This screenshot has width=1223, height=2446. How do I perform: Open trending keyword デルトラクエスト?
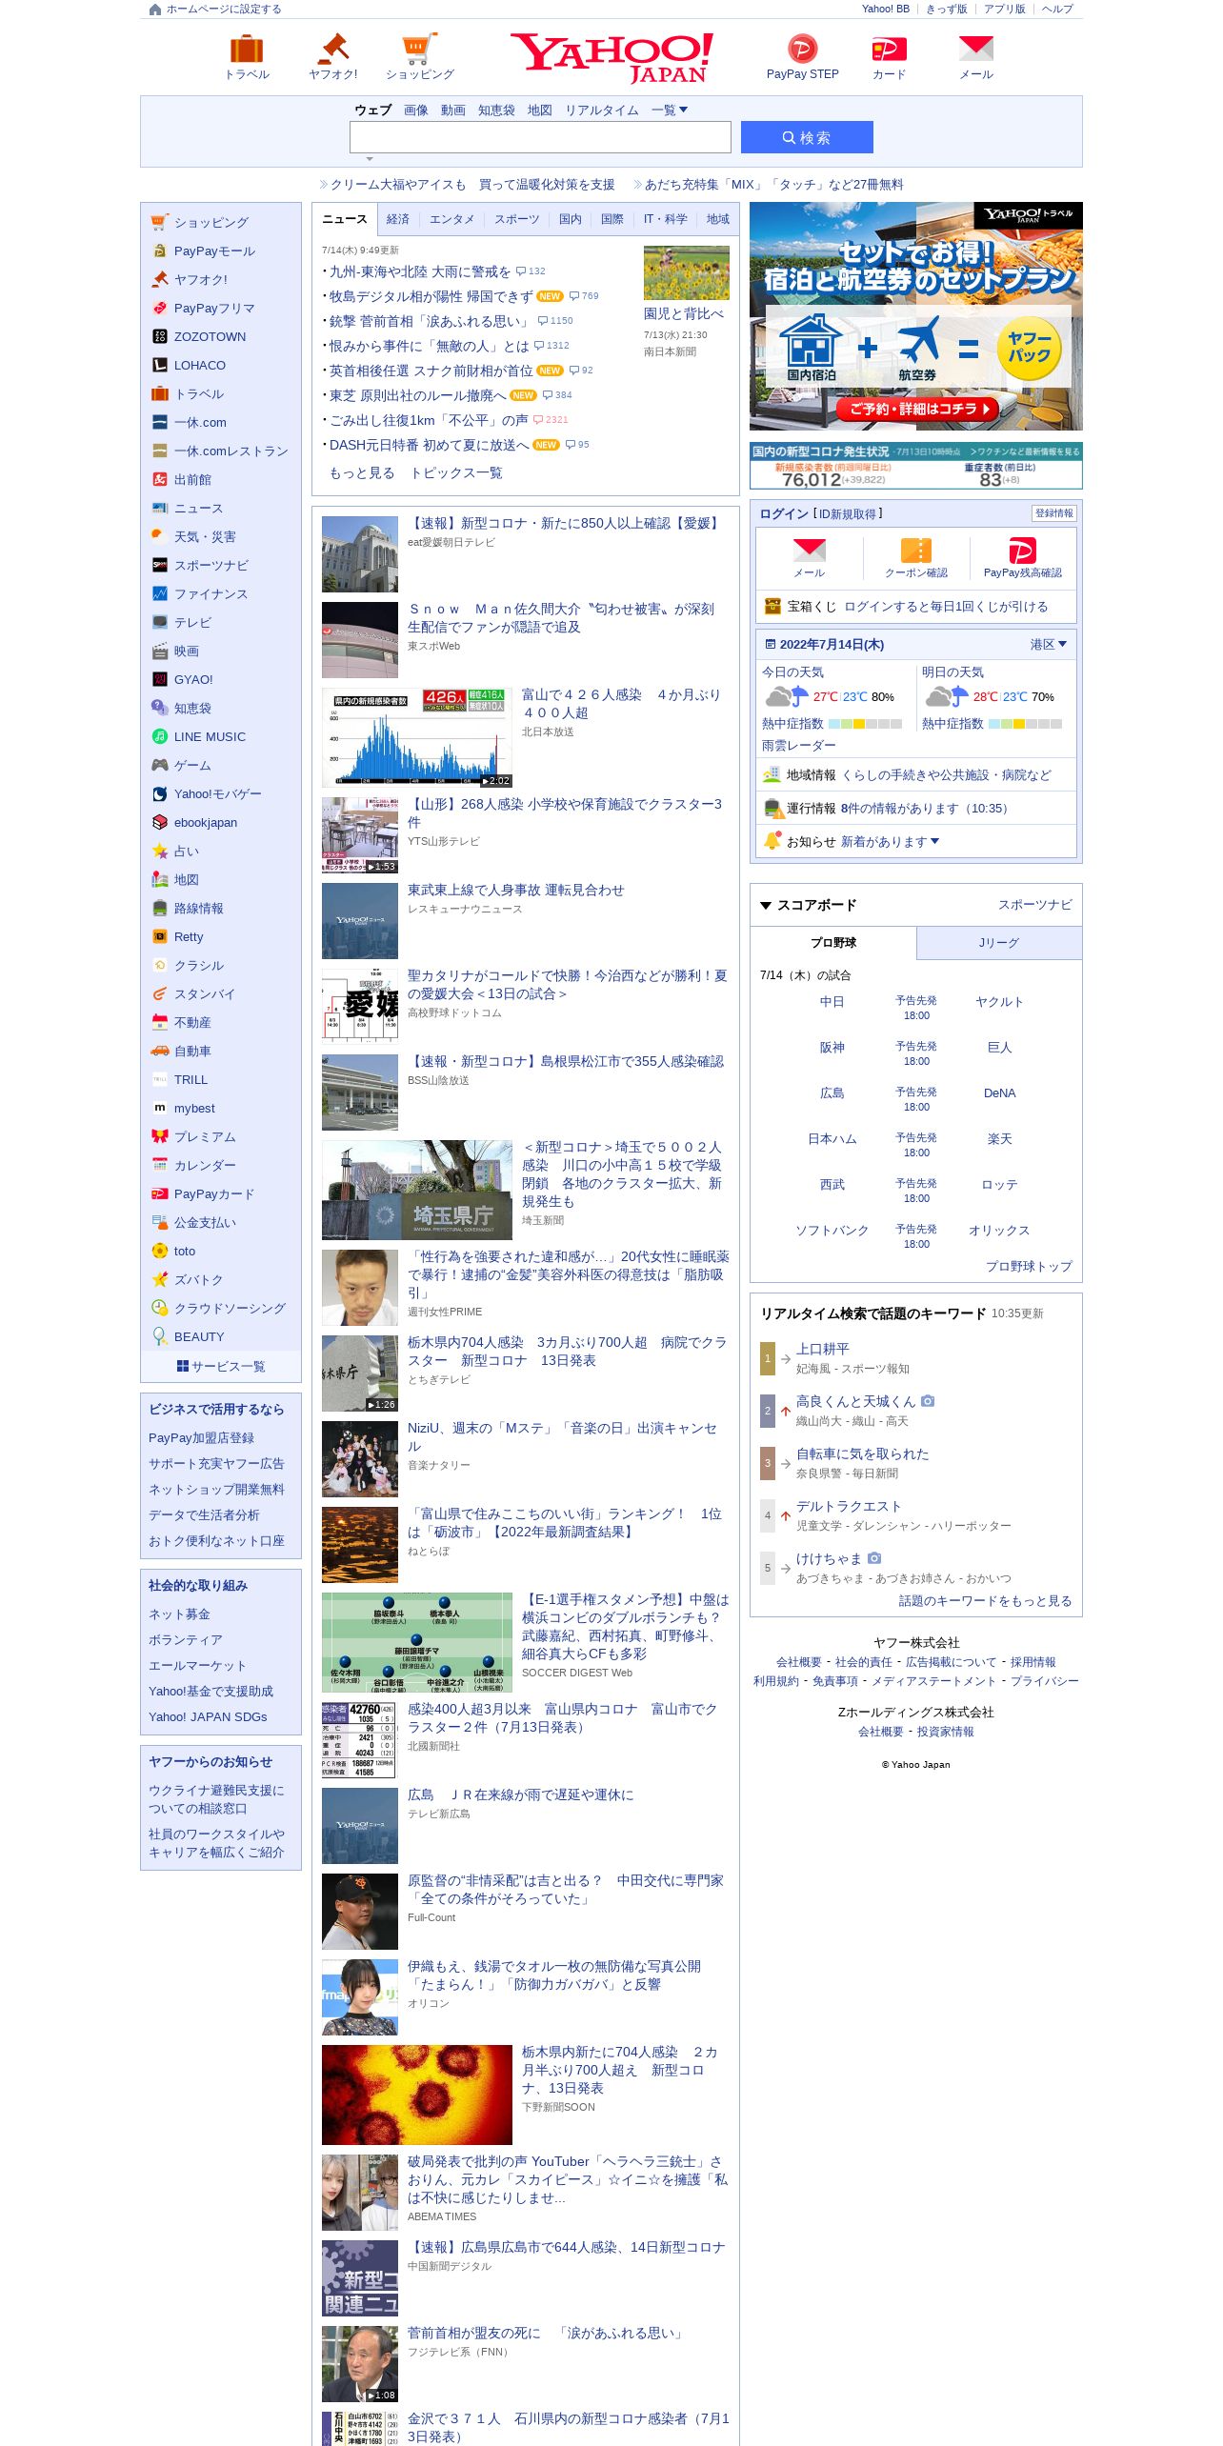click(849, 1507)
